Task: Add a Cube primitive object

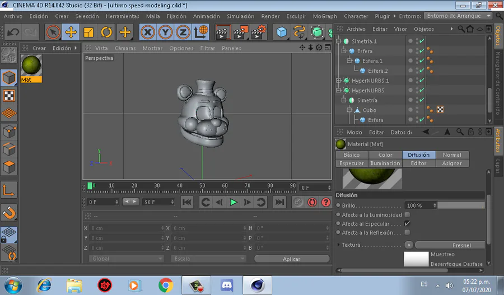Action: (x=282, y=32)
